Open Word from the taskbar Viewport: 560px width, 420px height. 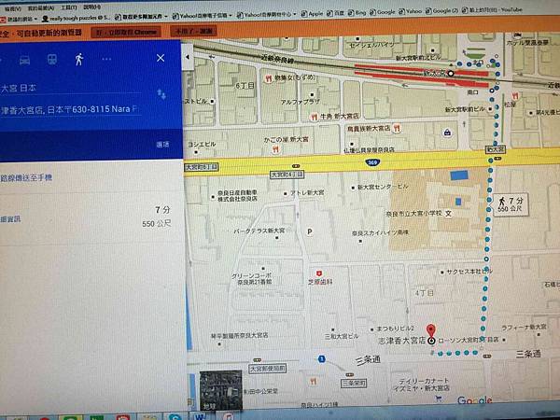[x=201, y=417]
